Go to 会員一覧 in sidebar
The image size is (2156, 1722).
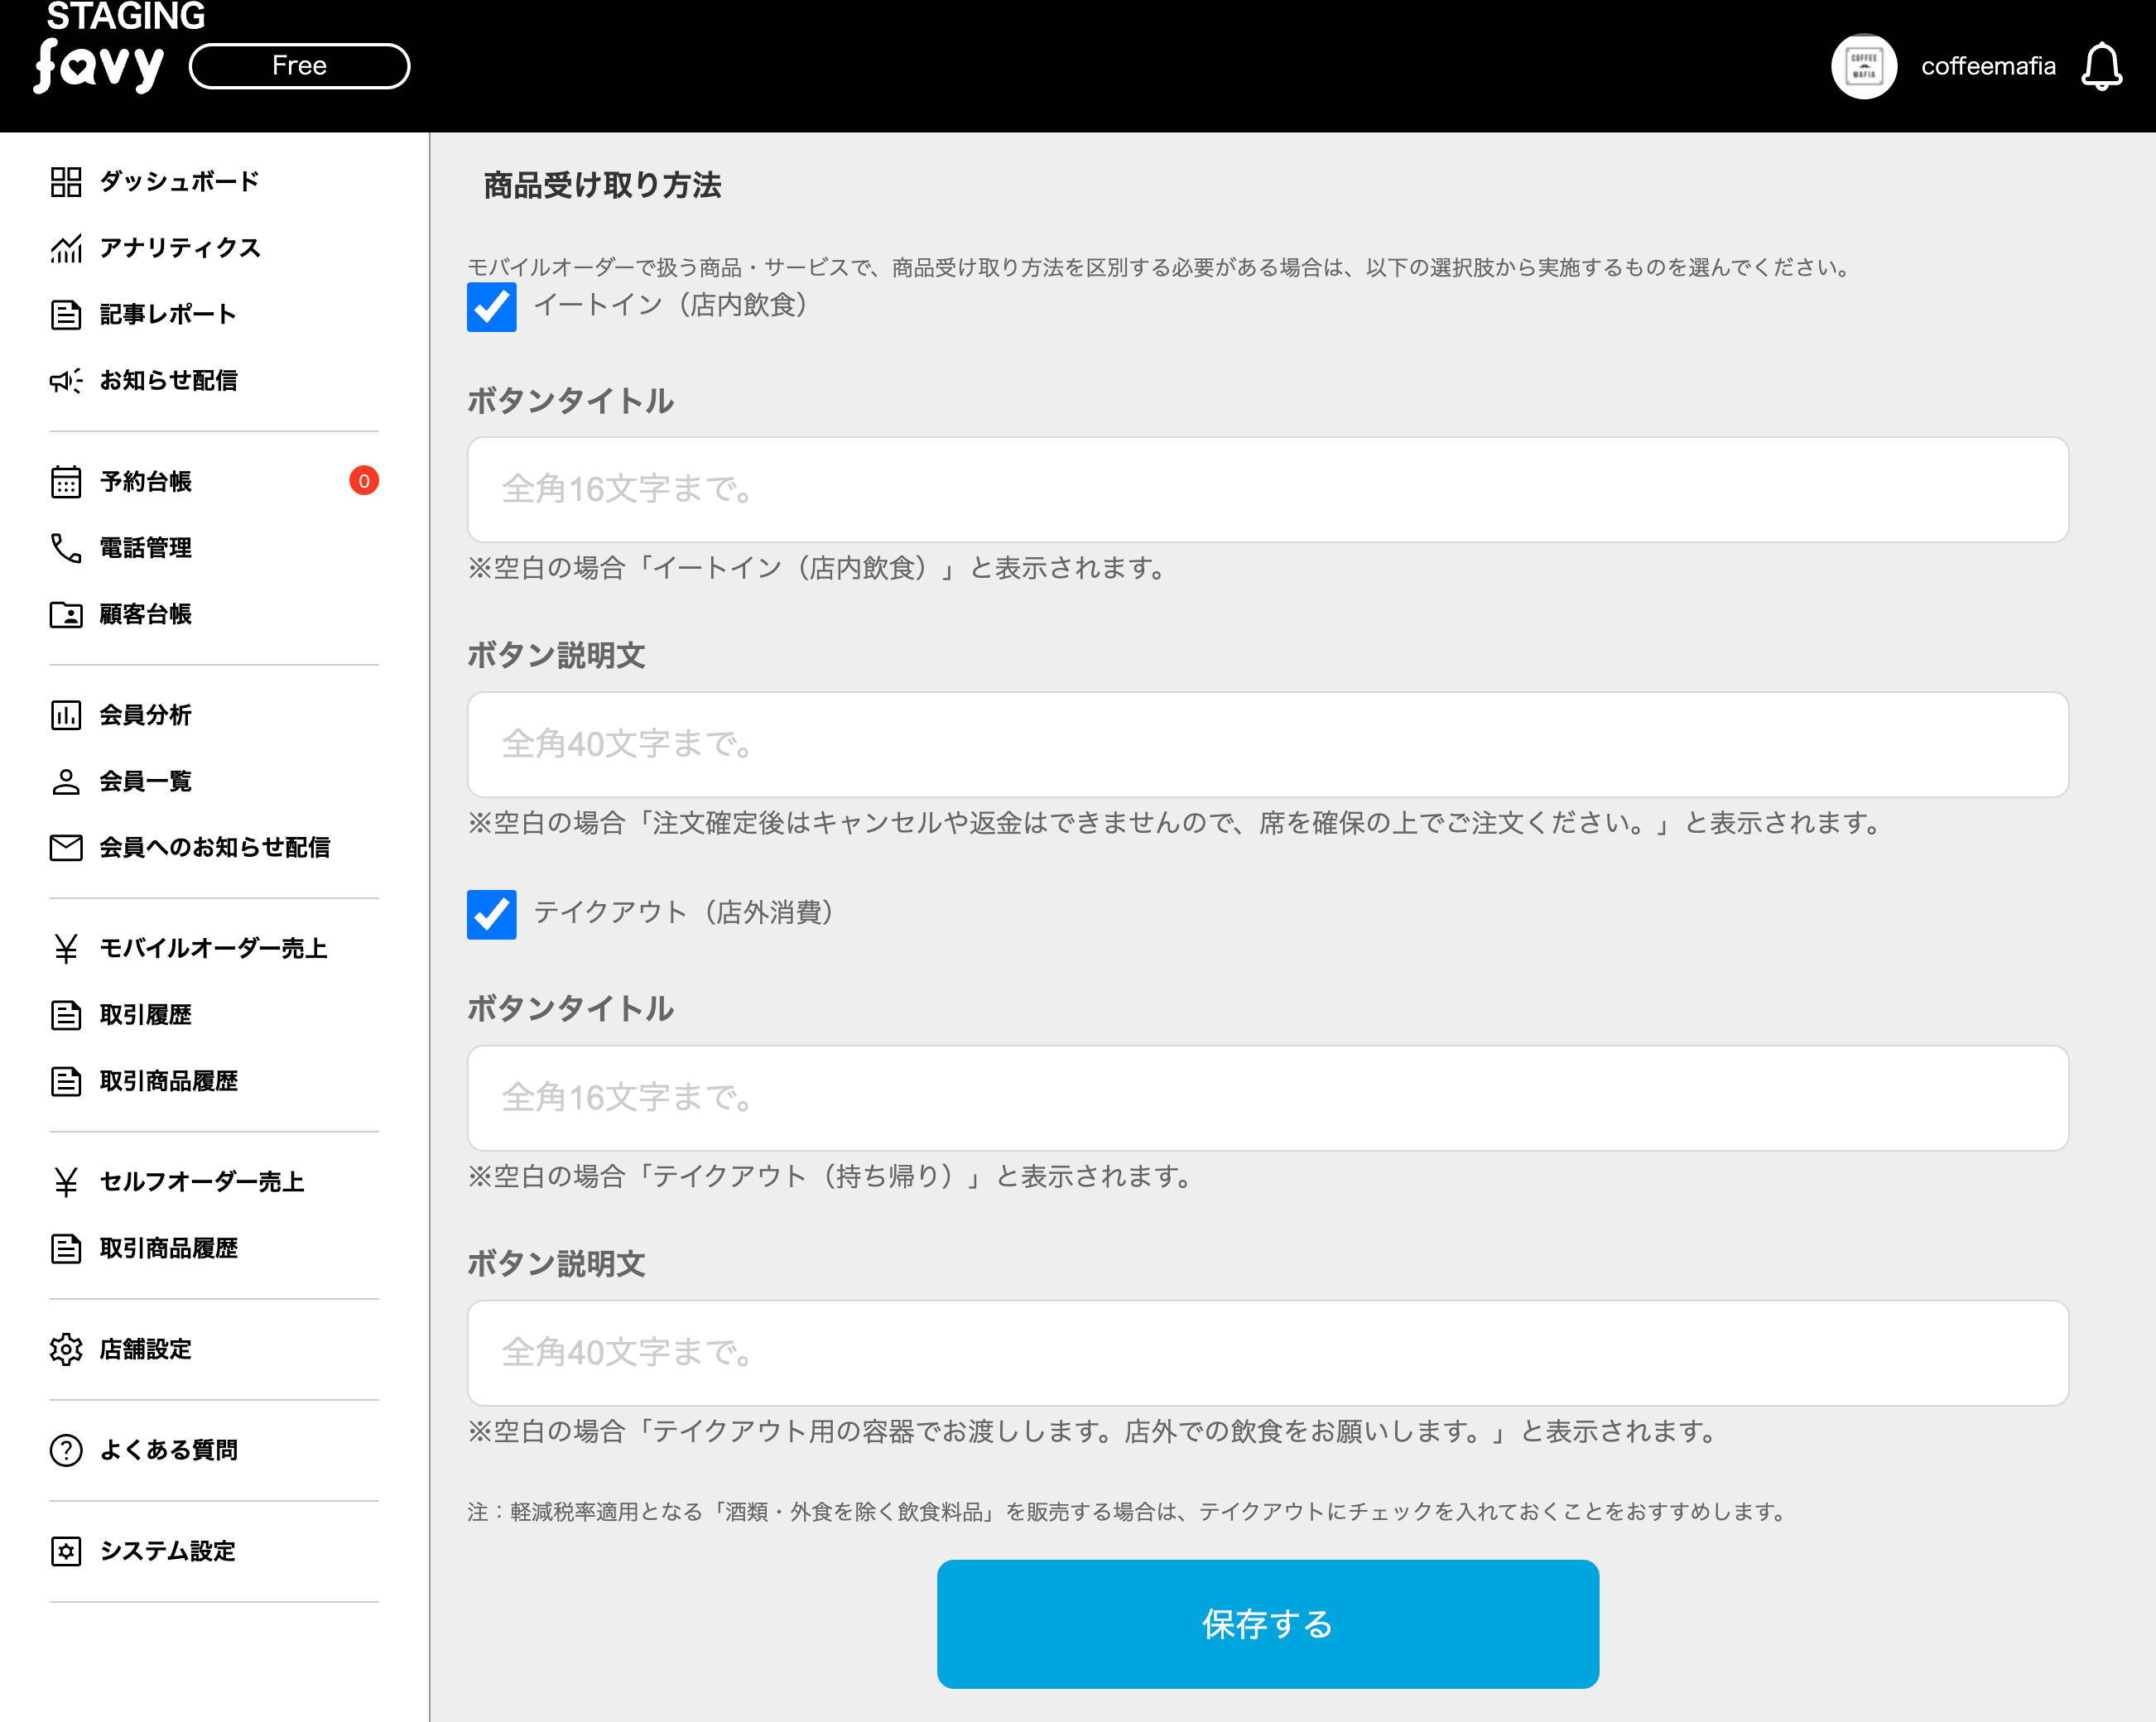pos(145,781)
